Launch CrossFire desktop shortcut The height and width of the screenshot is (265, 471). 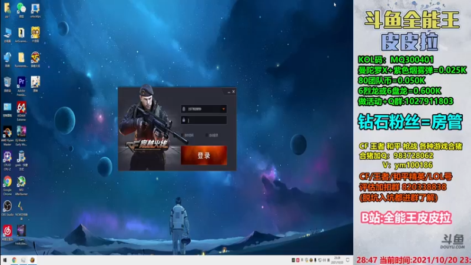click(x=35, y=59)
